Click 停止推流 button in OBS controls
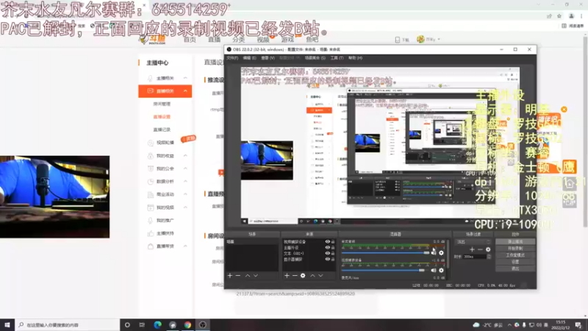This screenshot has height=331, width=588. 515,242
